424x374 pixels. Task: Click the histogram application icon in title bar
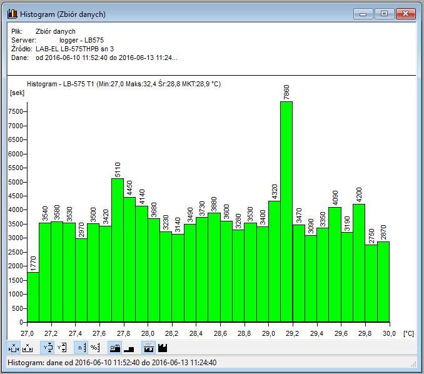click(12, 14)
